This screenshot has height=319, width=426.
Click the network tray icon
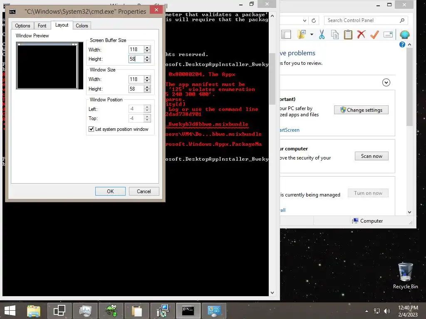coord(377,311)
